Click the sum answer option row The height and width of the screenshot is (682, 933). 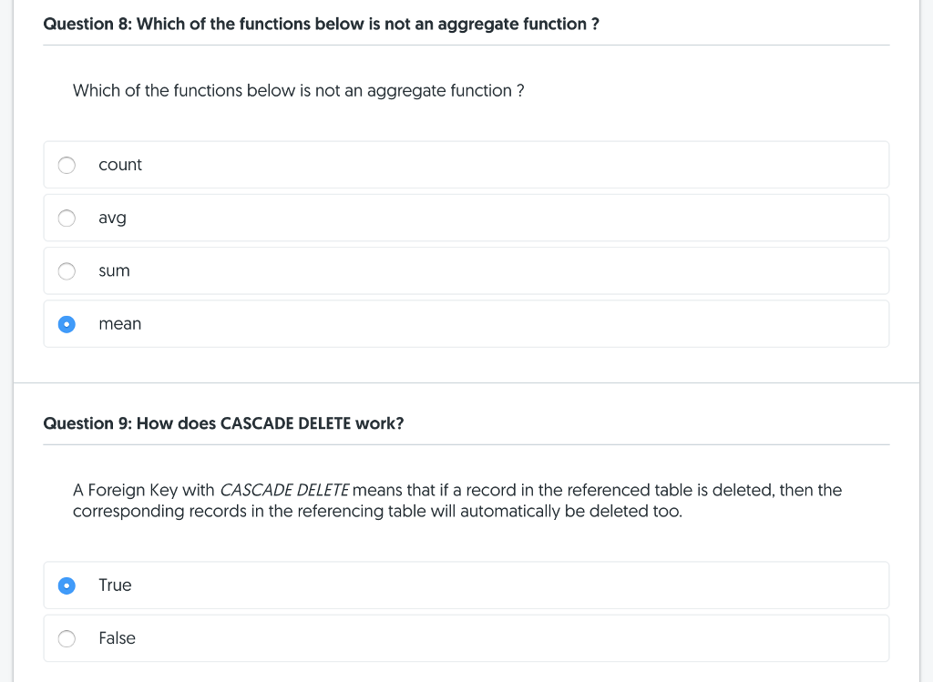point(466,270)
